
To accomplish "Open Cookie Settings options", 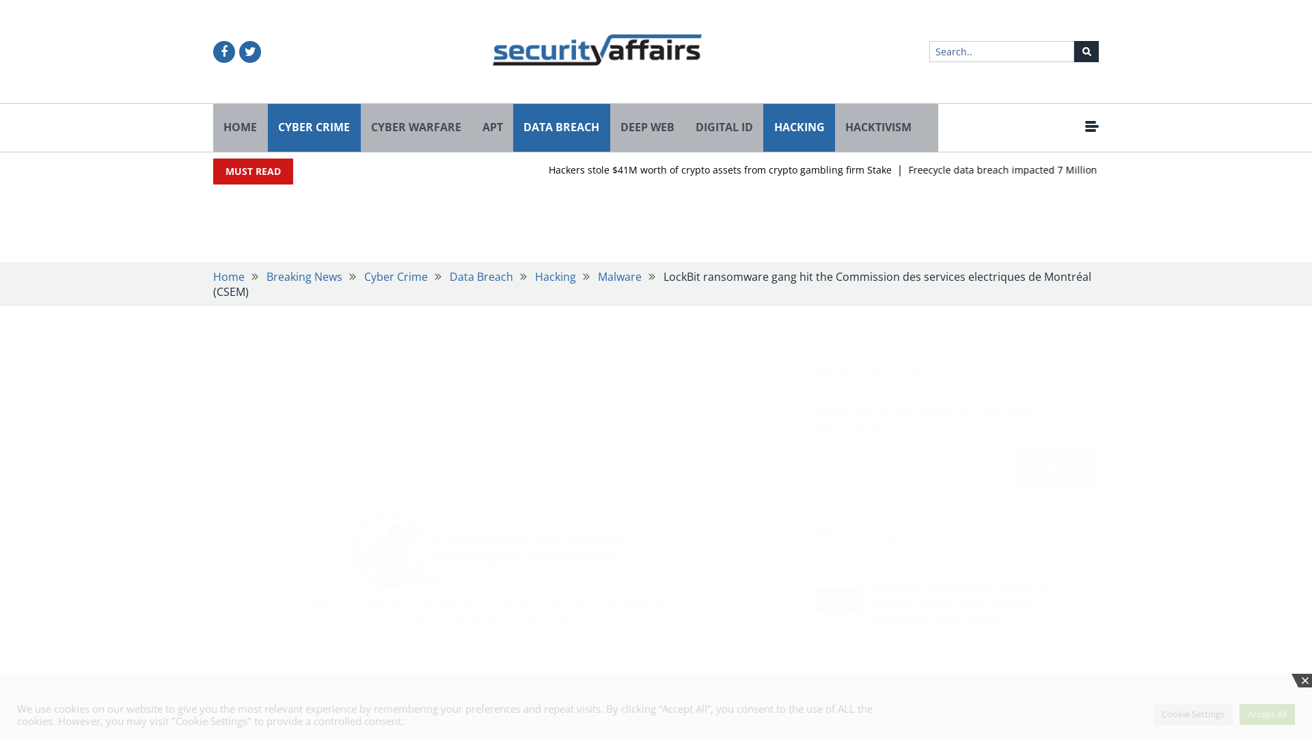I will coord(1193,715).
